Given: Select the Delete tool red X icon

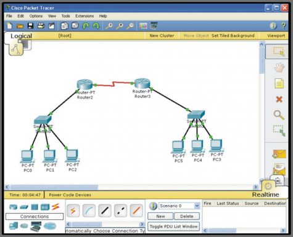Looking at the screenshot, I should point(279,99).
